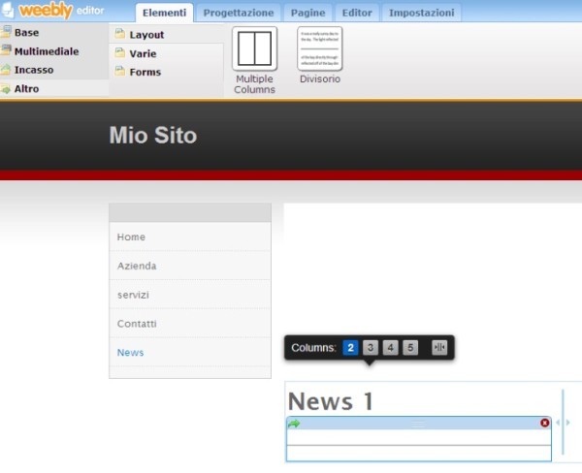Open the Forms subcategory
The width and height of the screenshot is (582, 473).
(145, 72)
